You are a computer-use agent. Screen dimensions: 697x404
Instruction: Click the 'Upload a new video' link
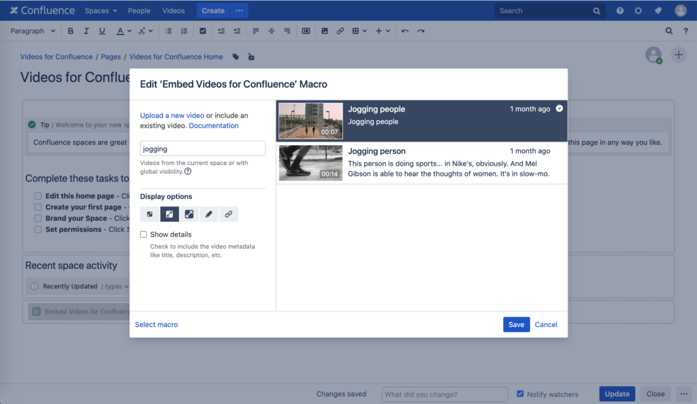click(172, 115)
